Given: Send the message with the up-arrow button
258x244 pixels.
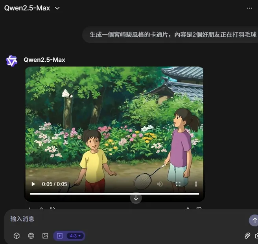Looking at the screenshot, I should tap(254, 220).
